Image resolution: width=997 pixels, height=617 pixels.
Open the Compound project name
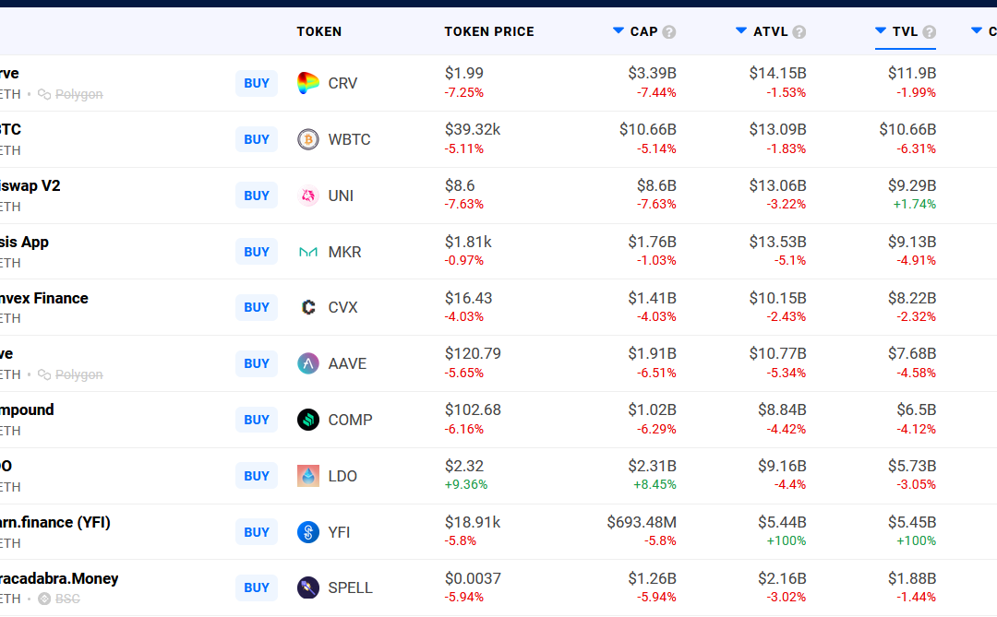(x=27, y=409)
